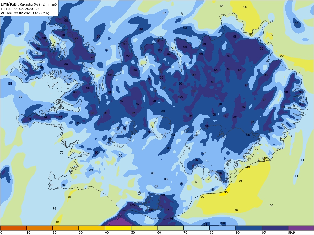
Task: Click the purple legend swatch above 99.9
Action: pyautogui.click(x=301, y=228)
